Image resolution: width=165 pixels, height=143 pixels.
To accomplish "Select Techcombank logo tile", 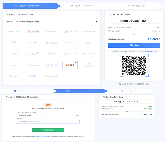I will [14, 43].
